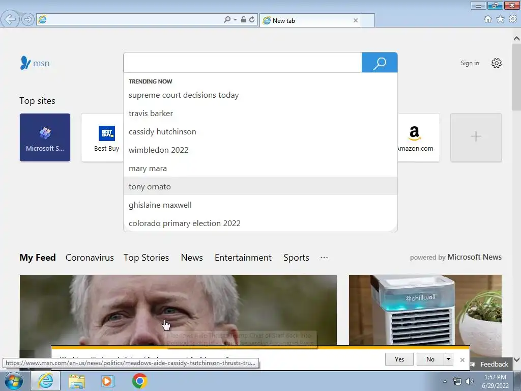Open Favorites star icon
The height and width of the screenshot is (391, 521).
click(x=500, y=19)
